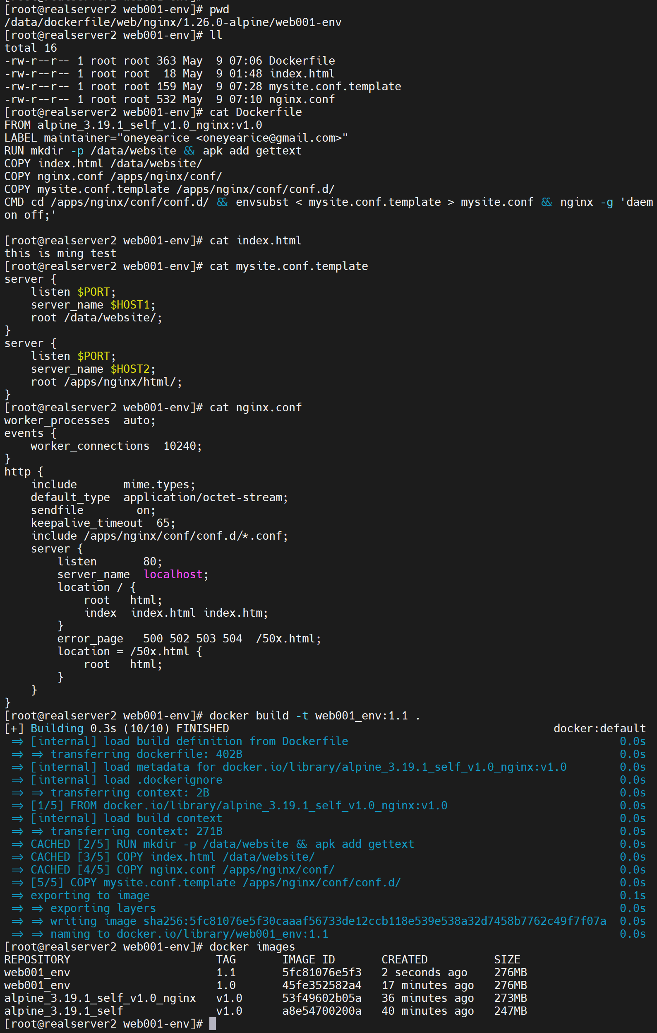This screenshot has height=1033, width=657.
Task: Select image ID 5fc81076e5f3
Action: (x=321, y=972)
